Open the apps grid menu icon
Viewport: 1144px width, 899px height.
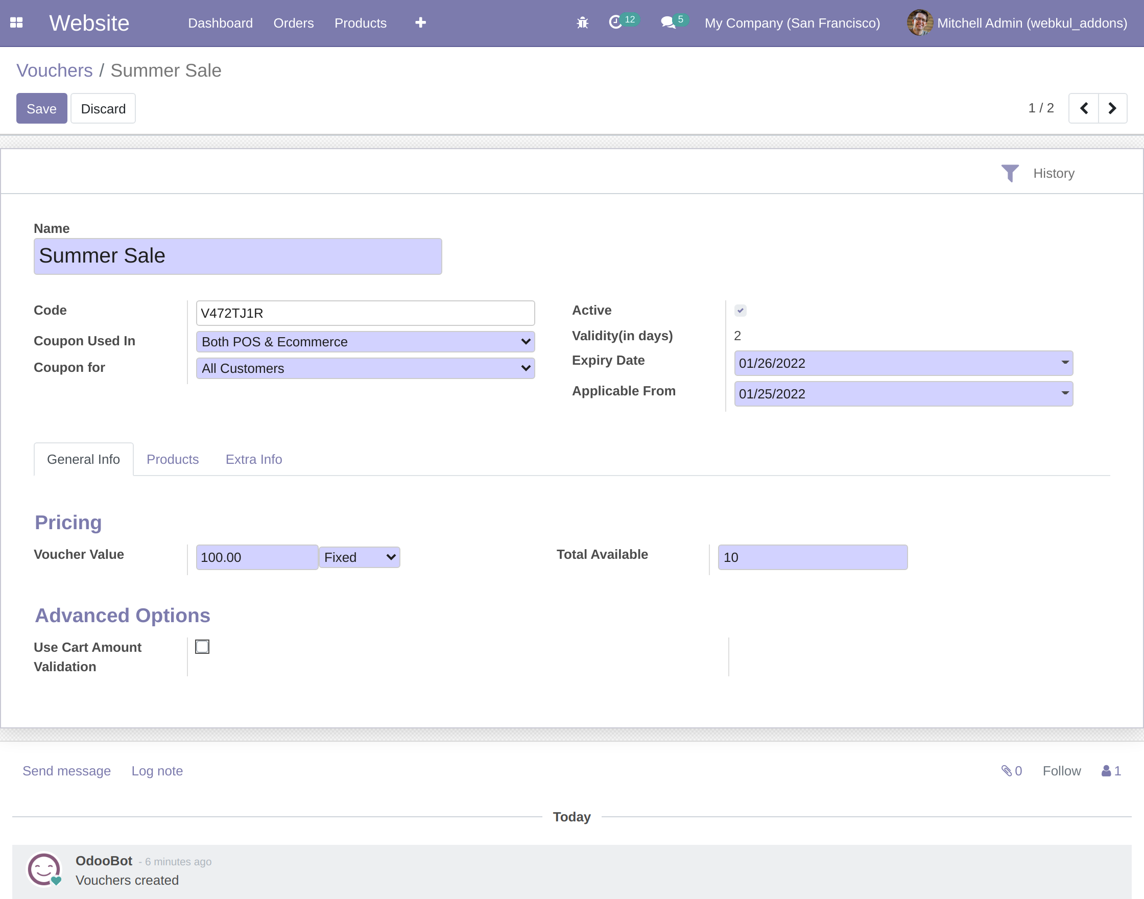(16, 22)
